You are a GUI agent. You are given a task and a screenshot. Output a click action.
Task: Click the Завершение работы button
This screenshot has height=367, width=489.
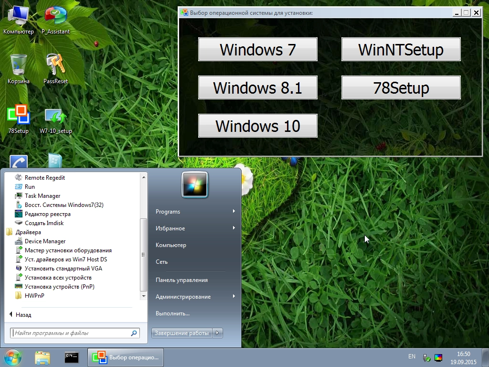181,333
